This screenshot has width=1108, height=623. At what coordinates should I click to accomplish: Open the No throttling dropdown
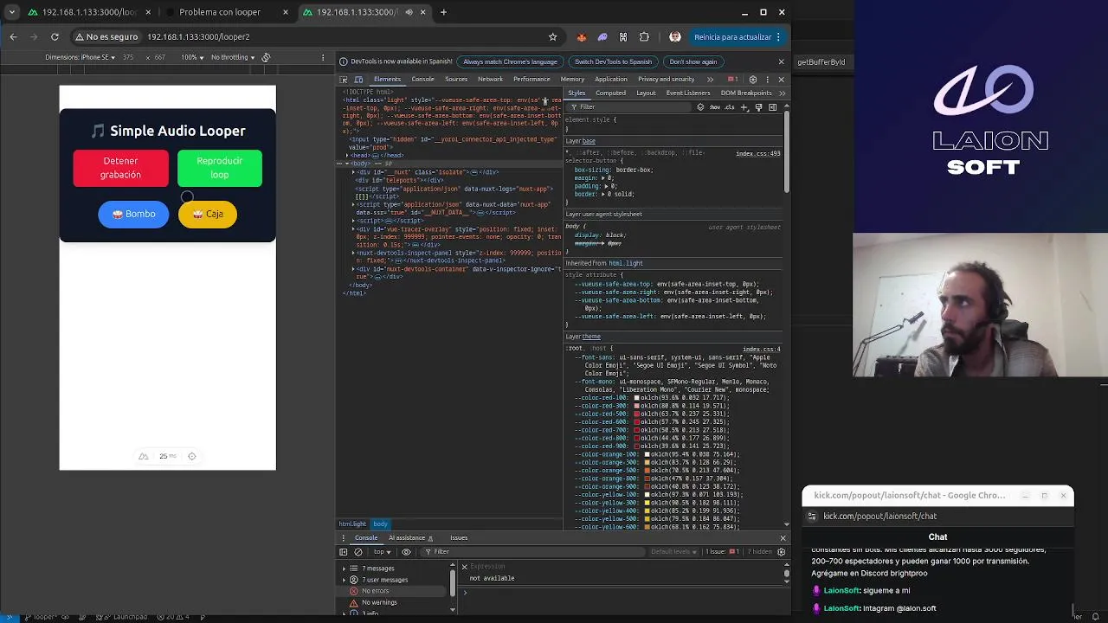click(x=233, y=57)
